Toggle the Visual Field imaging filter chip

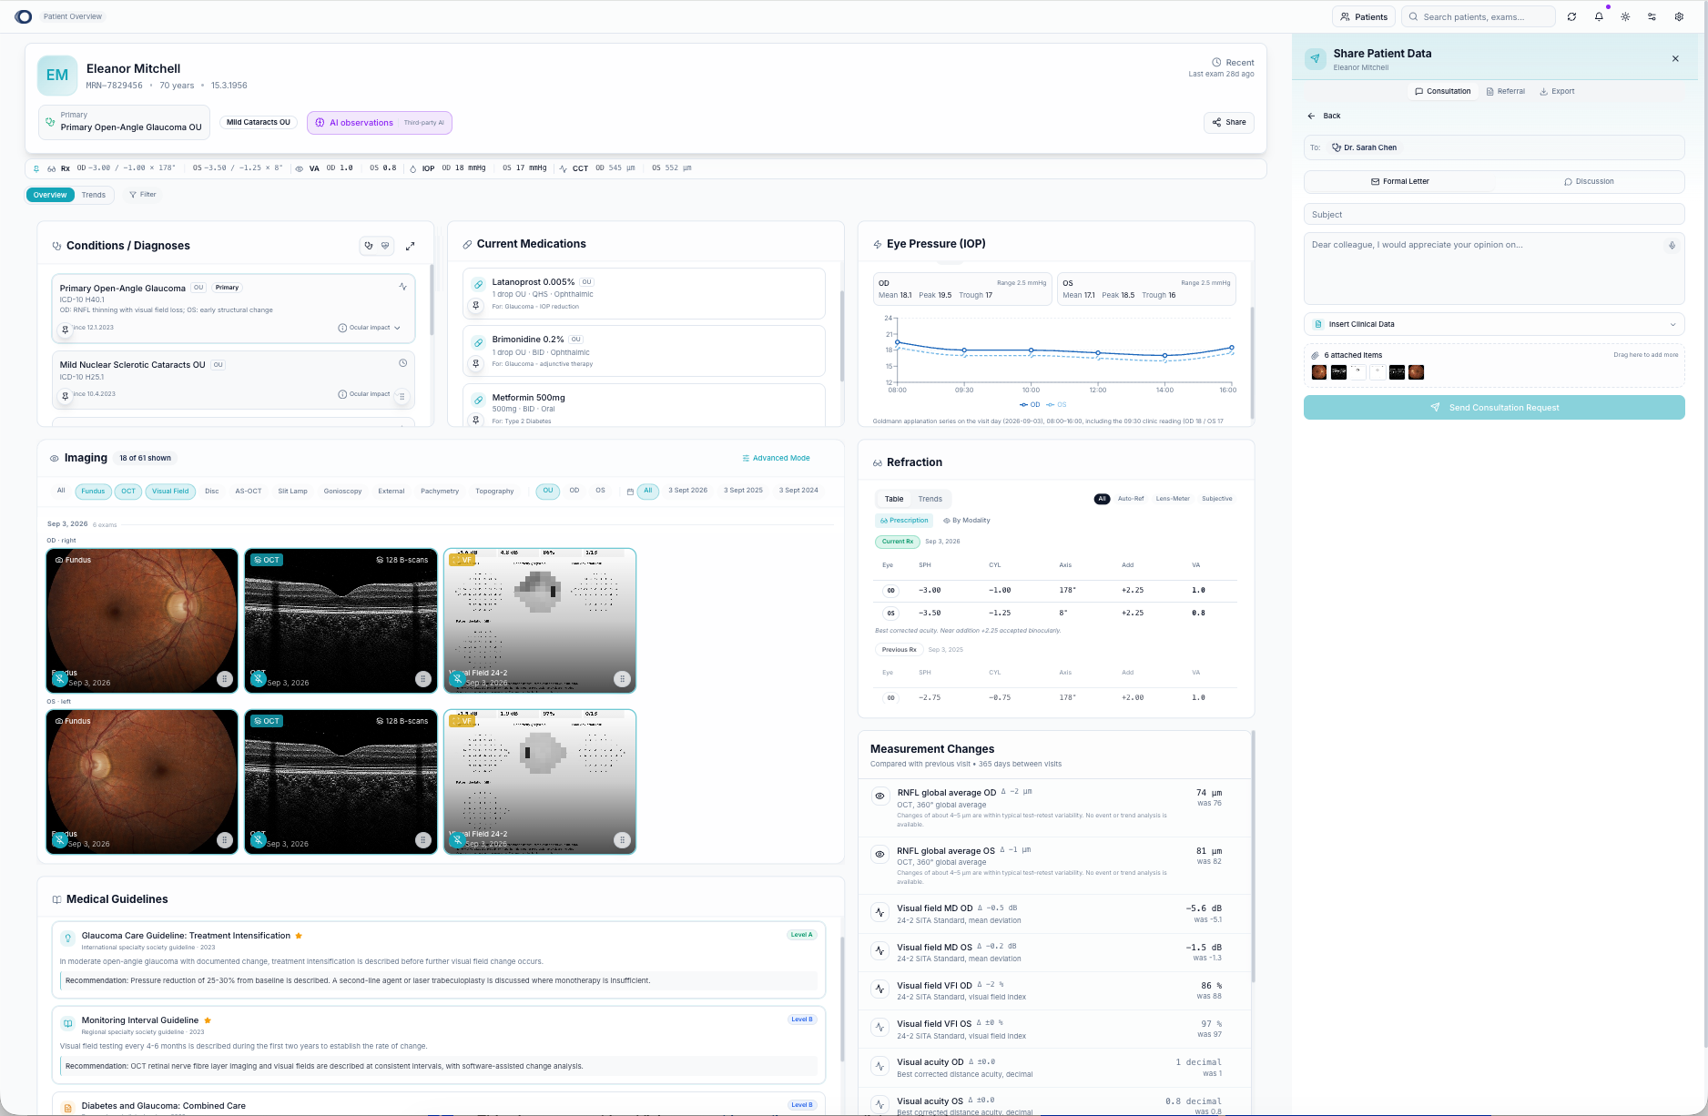(170, 492)
